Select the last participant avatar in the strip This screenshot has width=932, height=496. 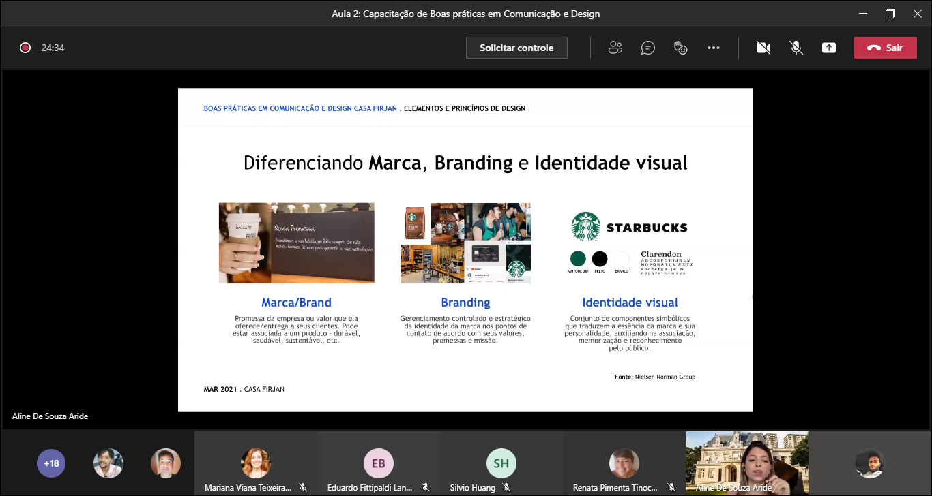click(870, 463)
